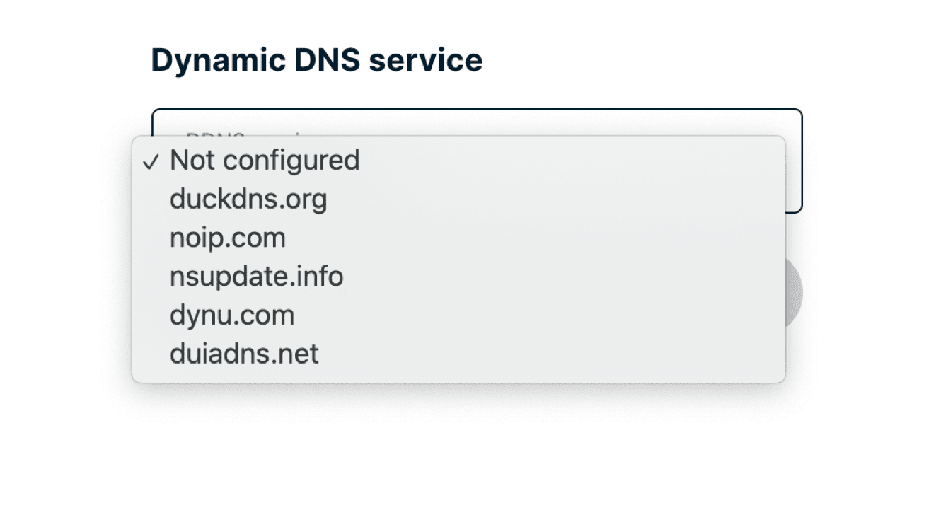Screen dimensions: 948x522
Task: Click the partially hidden gray rounded button
Action: [794, 292]
